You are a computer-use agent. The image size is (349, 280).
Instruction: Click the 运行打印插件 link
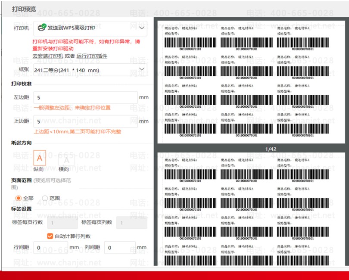click(92, 56)
